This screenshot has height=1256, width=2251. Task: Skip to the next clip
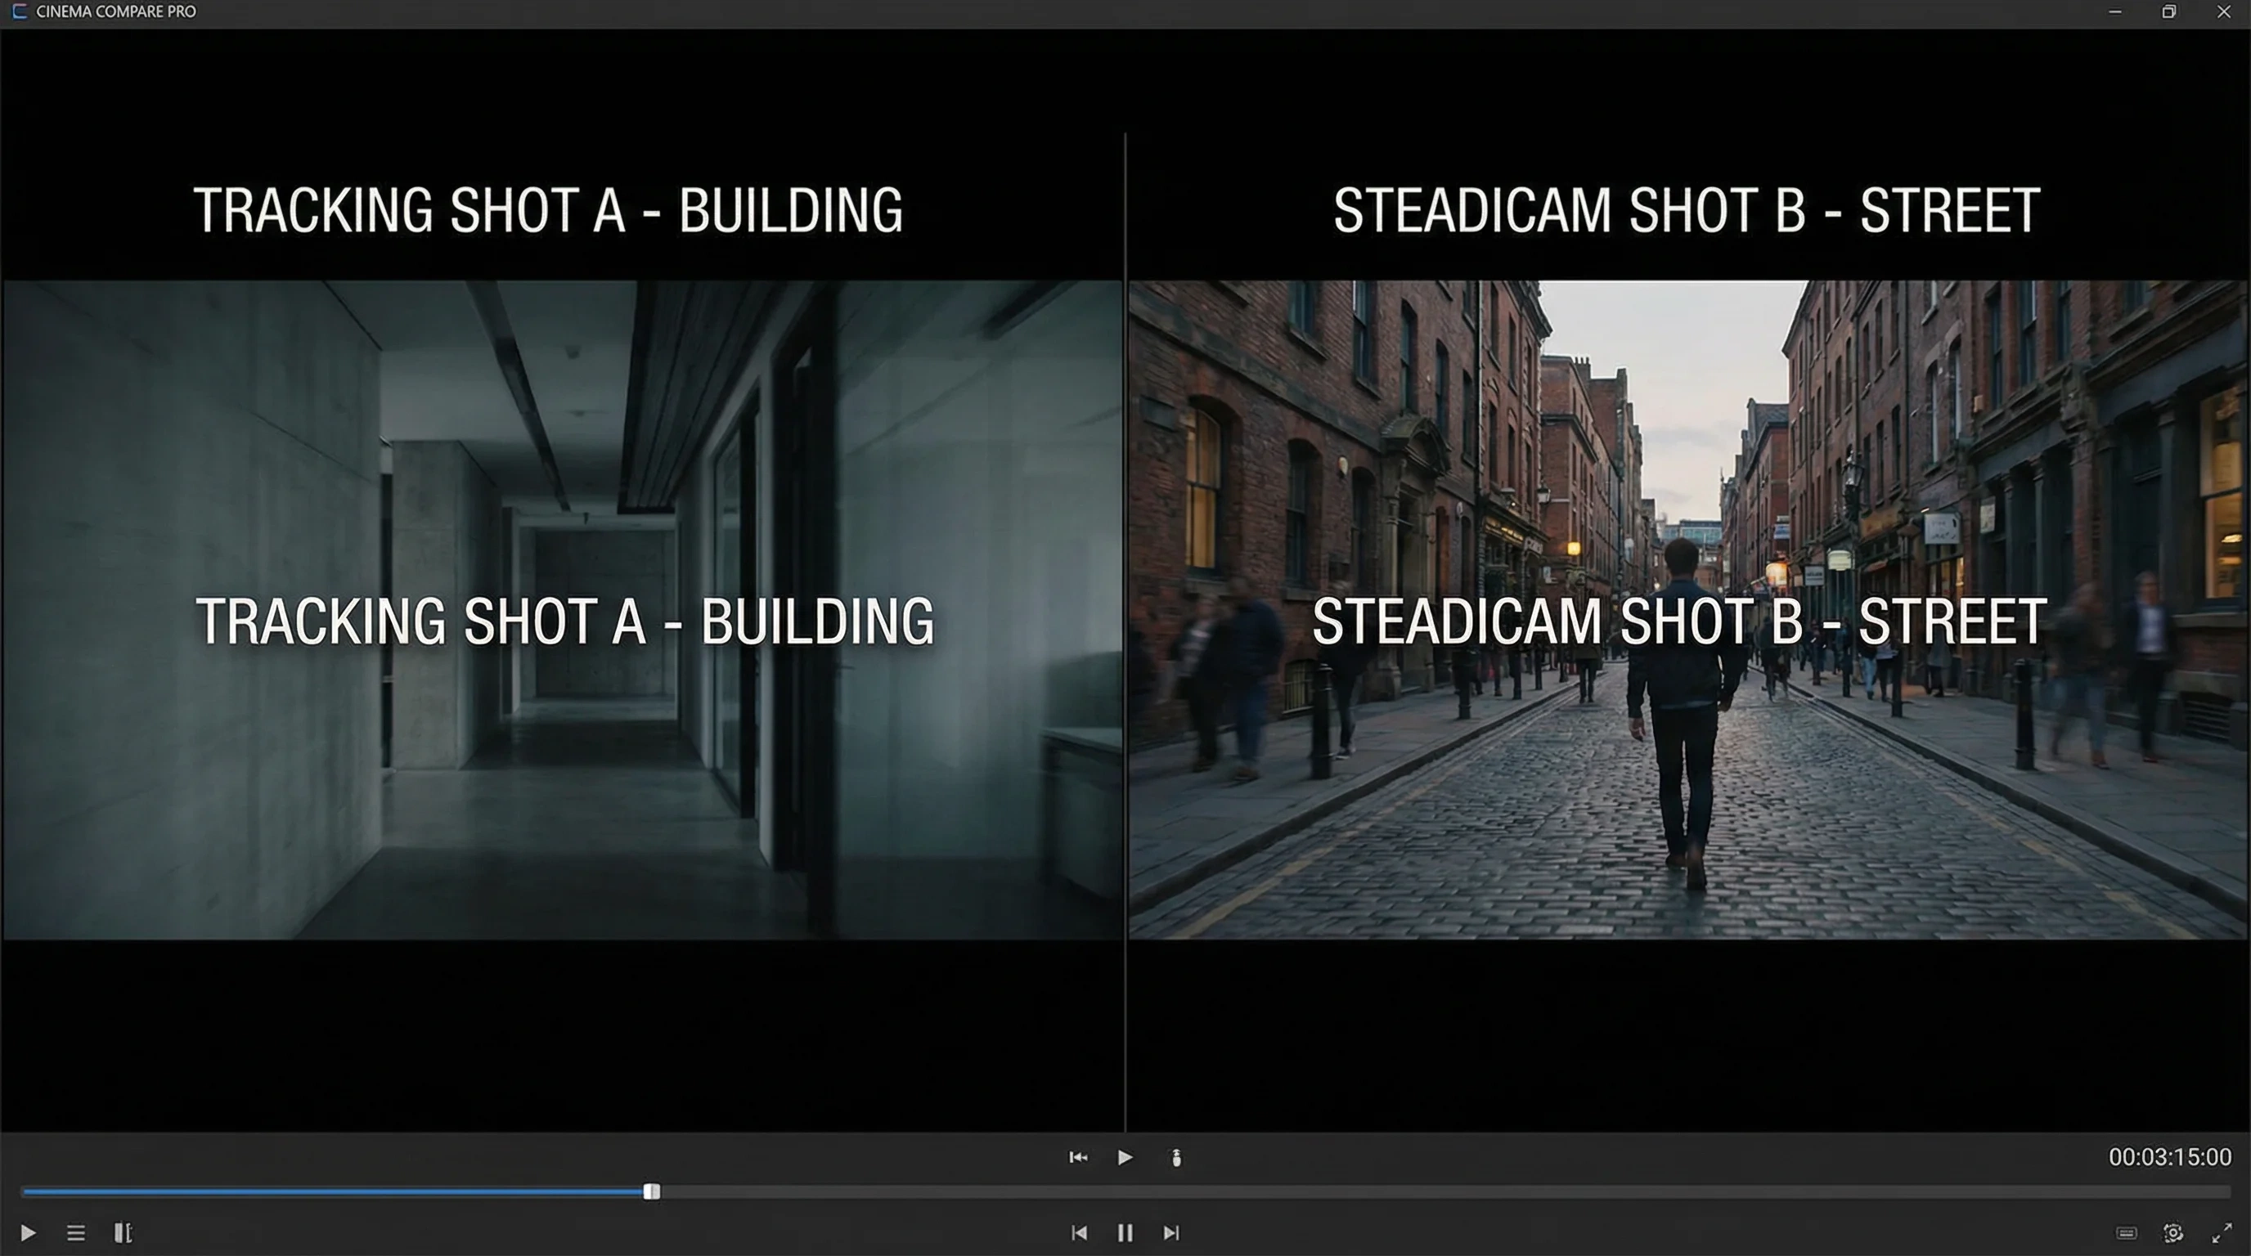pyautogui.click(x=1172, y=1232)
